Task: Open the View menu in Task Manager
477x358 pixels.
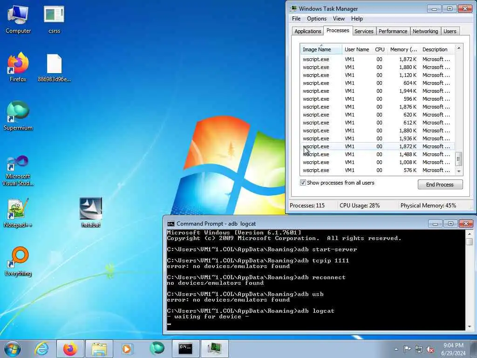Action: coord(339,19)
